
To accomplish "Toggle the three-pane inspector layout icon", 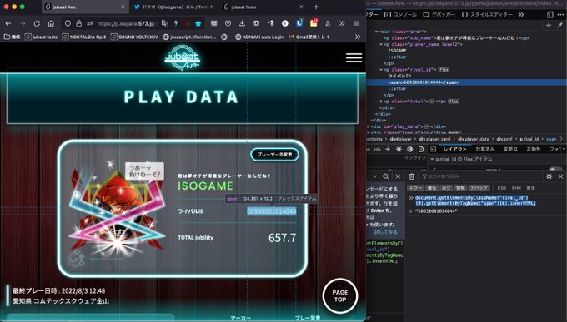I will (433, 149).
